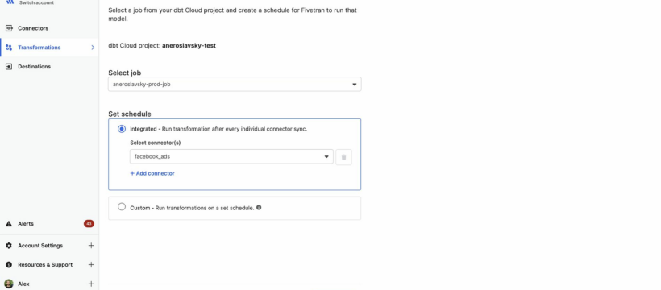The height and width of the screenshot is (290, 661).
Task: Select the Integrated schedule radio button
Action: coord(122,129)
